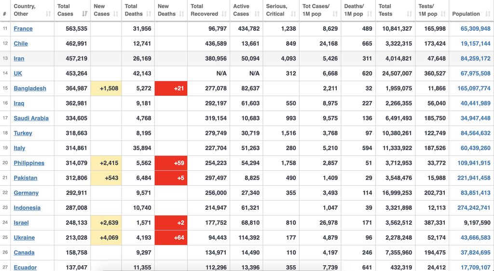Open the Iran country link
494x271 pixels.
tap(19, 58)
